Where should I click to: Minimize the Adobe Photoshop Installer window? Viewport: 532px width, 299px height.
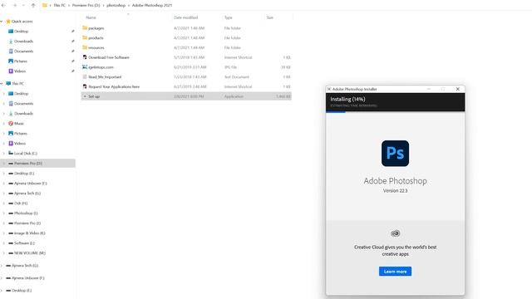coord(429,89)
